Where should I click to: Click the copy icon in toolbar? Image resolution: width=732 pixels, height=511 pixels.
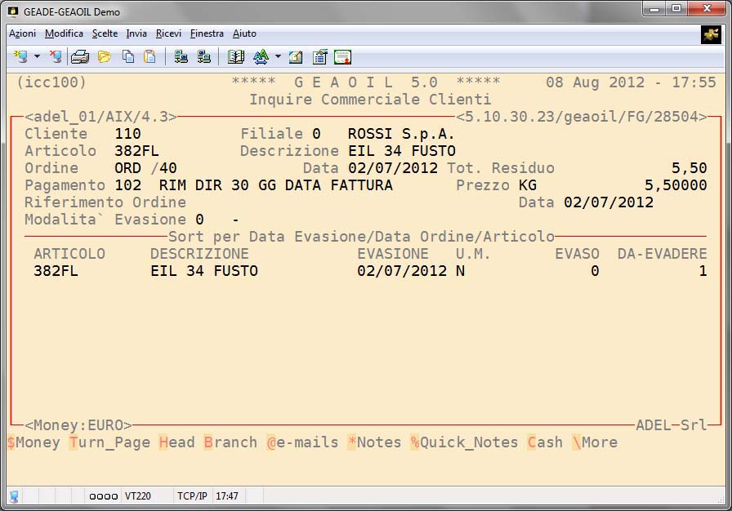pyautogui.click(x=128, y=56)
